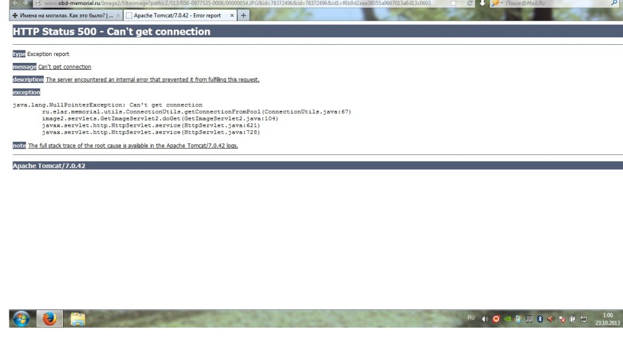The height and width of the screenshot is (350, 623).
Task: Click the "note" label
Action: (x=19, y=146)
